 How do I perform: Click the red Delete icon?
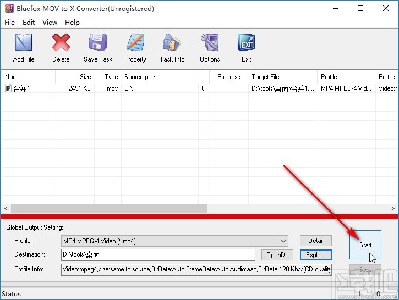[61, 42]
